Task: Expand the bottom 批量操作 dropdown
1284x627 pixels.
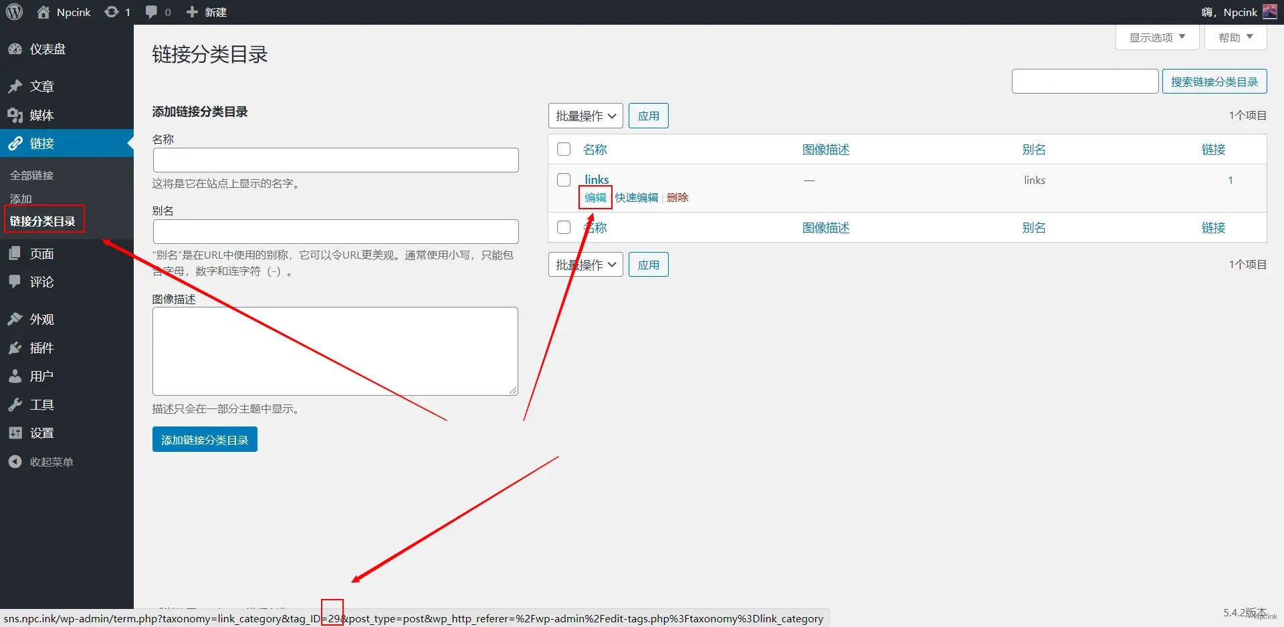Action: pos(585,265)
